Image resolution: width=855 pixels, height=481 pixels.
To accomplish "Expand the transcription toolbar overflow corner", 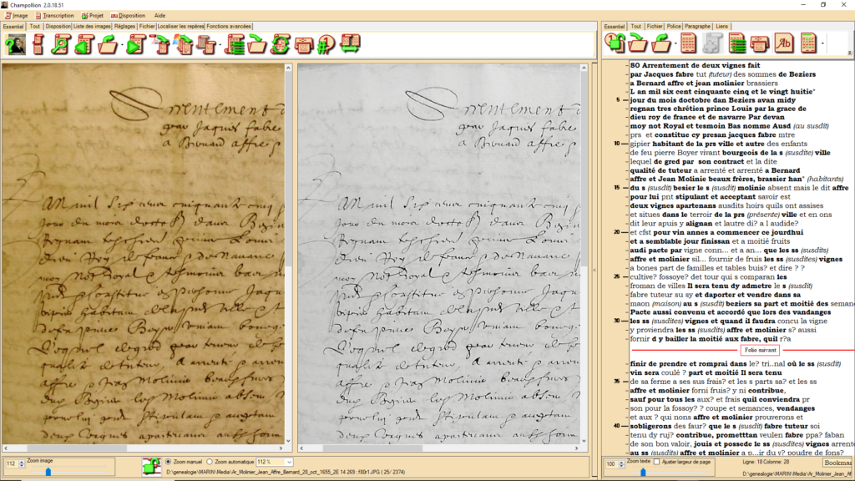I will coord(849,53).
